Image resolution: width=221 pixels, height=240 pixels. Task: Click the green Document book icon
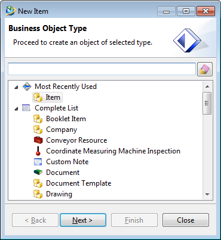38,173
